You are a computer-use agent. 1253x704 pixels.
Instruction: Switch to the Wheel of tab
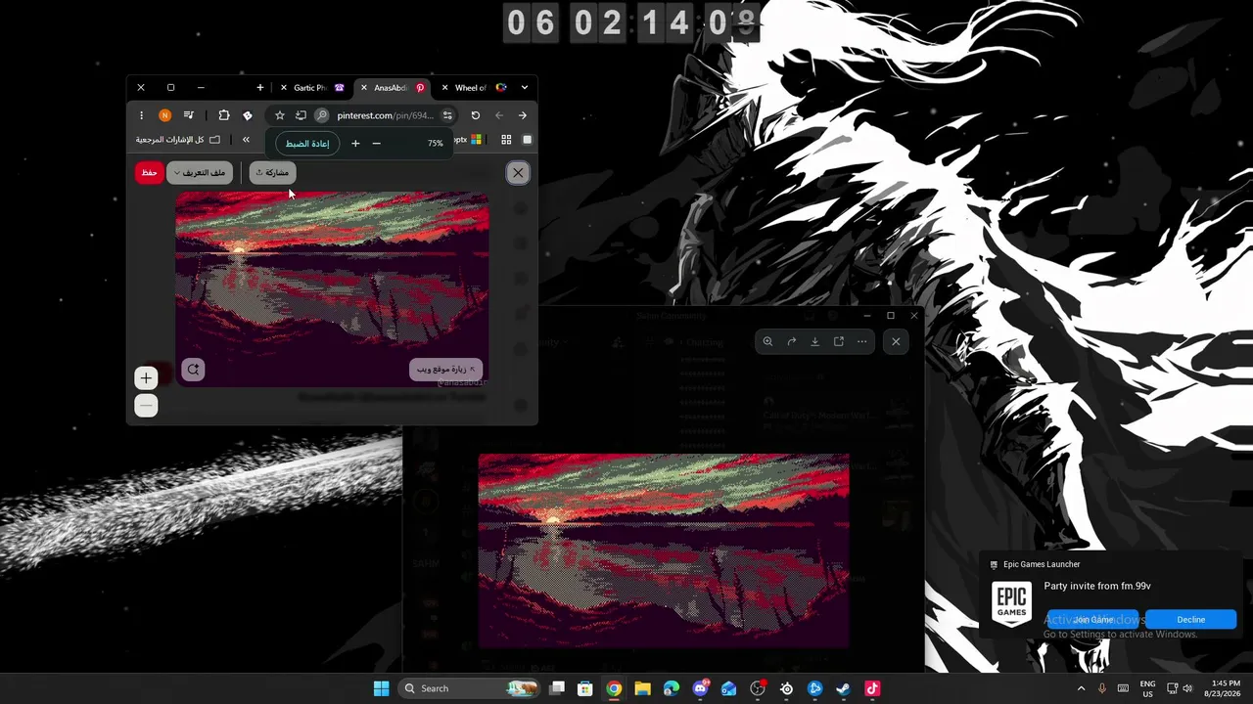[x=474, y=88]
